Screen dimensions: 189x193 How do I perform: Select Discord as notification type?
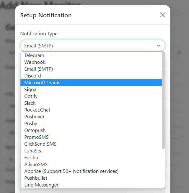point(33,76)
